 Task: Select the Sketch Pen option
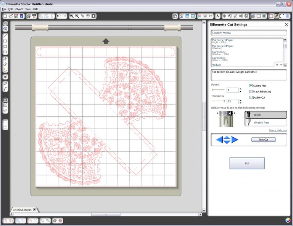266,123
